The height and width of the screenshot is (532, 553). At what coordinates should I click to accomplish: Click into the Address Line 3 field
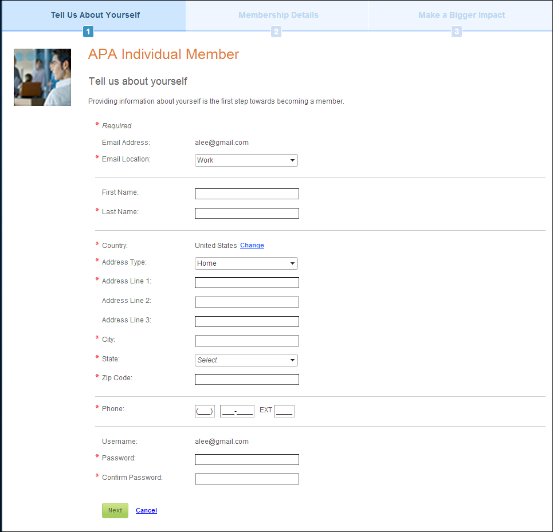pos(247,321)
